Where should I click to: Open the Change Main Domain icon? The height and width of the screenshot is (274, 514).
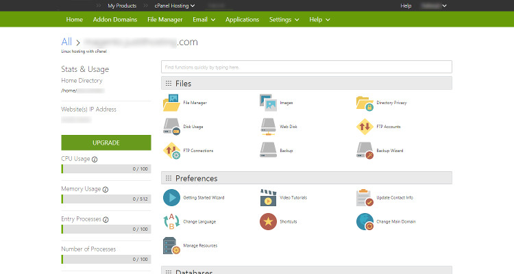click(x=365, y=221)
